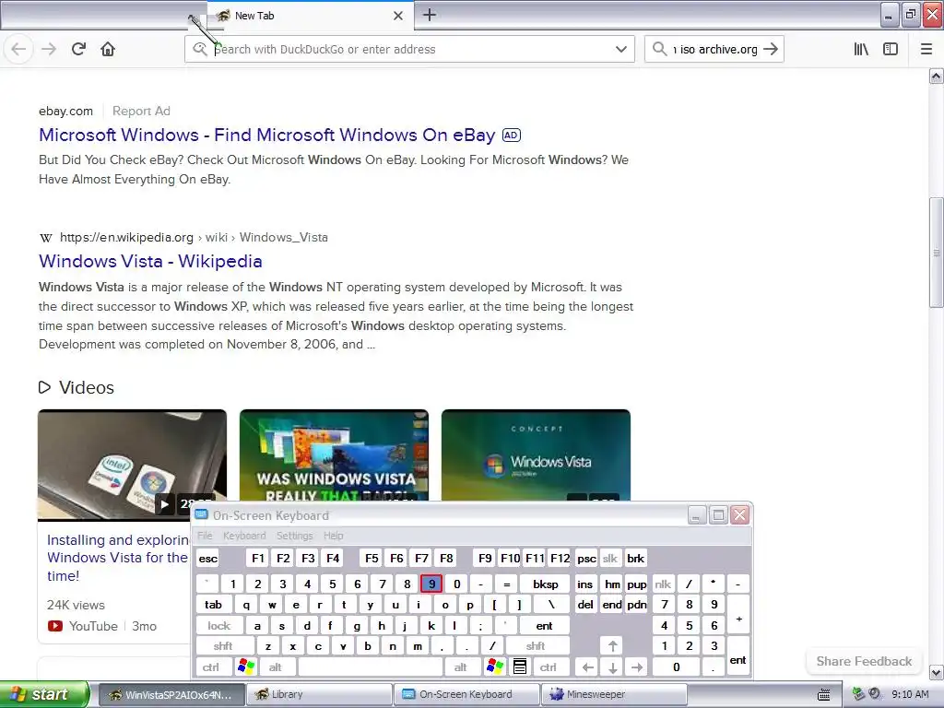Viewport: 944px width, 708px height.
Task: Open the Intel sticker laptop video thumbnail
Action: [132, 465]
